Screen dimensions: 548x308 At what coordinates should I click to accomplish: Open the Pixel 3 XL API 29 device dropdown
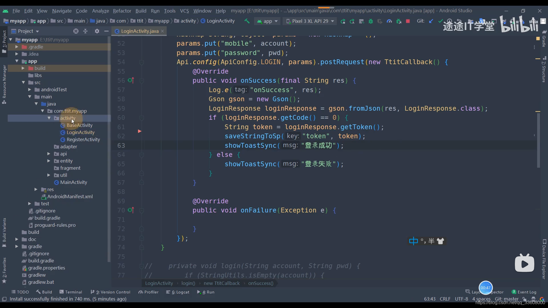(310, 21)
